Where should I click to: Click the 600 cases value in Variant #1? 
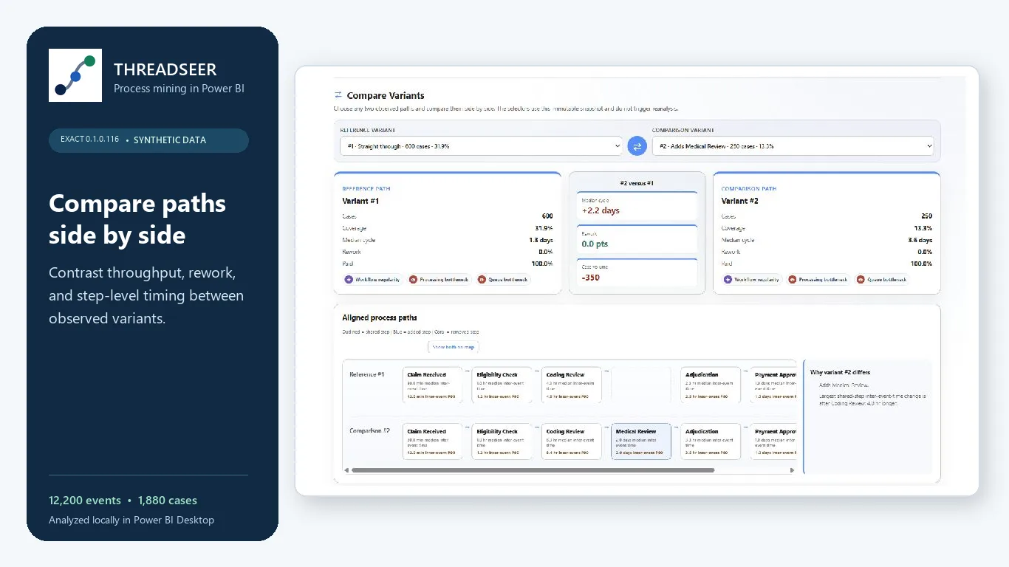[547, 216]
